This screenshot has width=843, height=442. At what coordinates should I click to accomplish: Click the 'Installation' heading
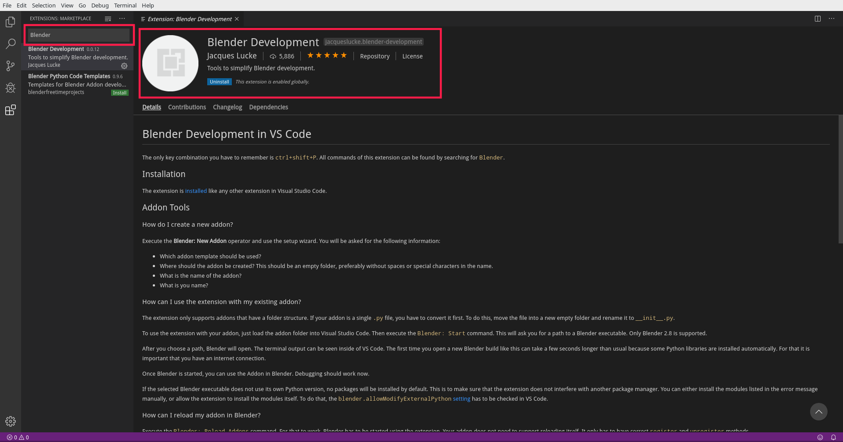[x=164, y=174]
